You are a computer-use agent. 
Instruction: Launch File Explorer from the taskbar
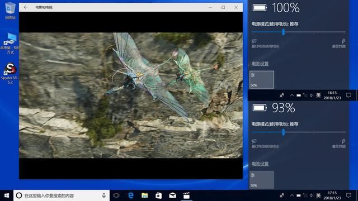coord(144,195)
